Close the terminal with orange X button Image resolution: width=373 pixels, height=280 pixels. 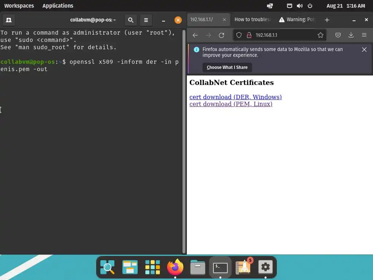pos(178,20)
